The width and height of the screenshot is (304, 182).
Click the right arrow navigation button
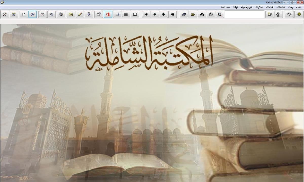[164, 14]
